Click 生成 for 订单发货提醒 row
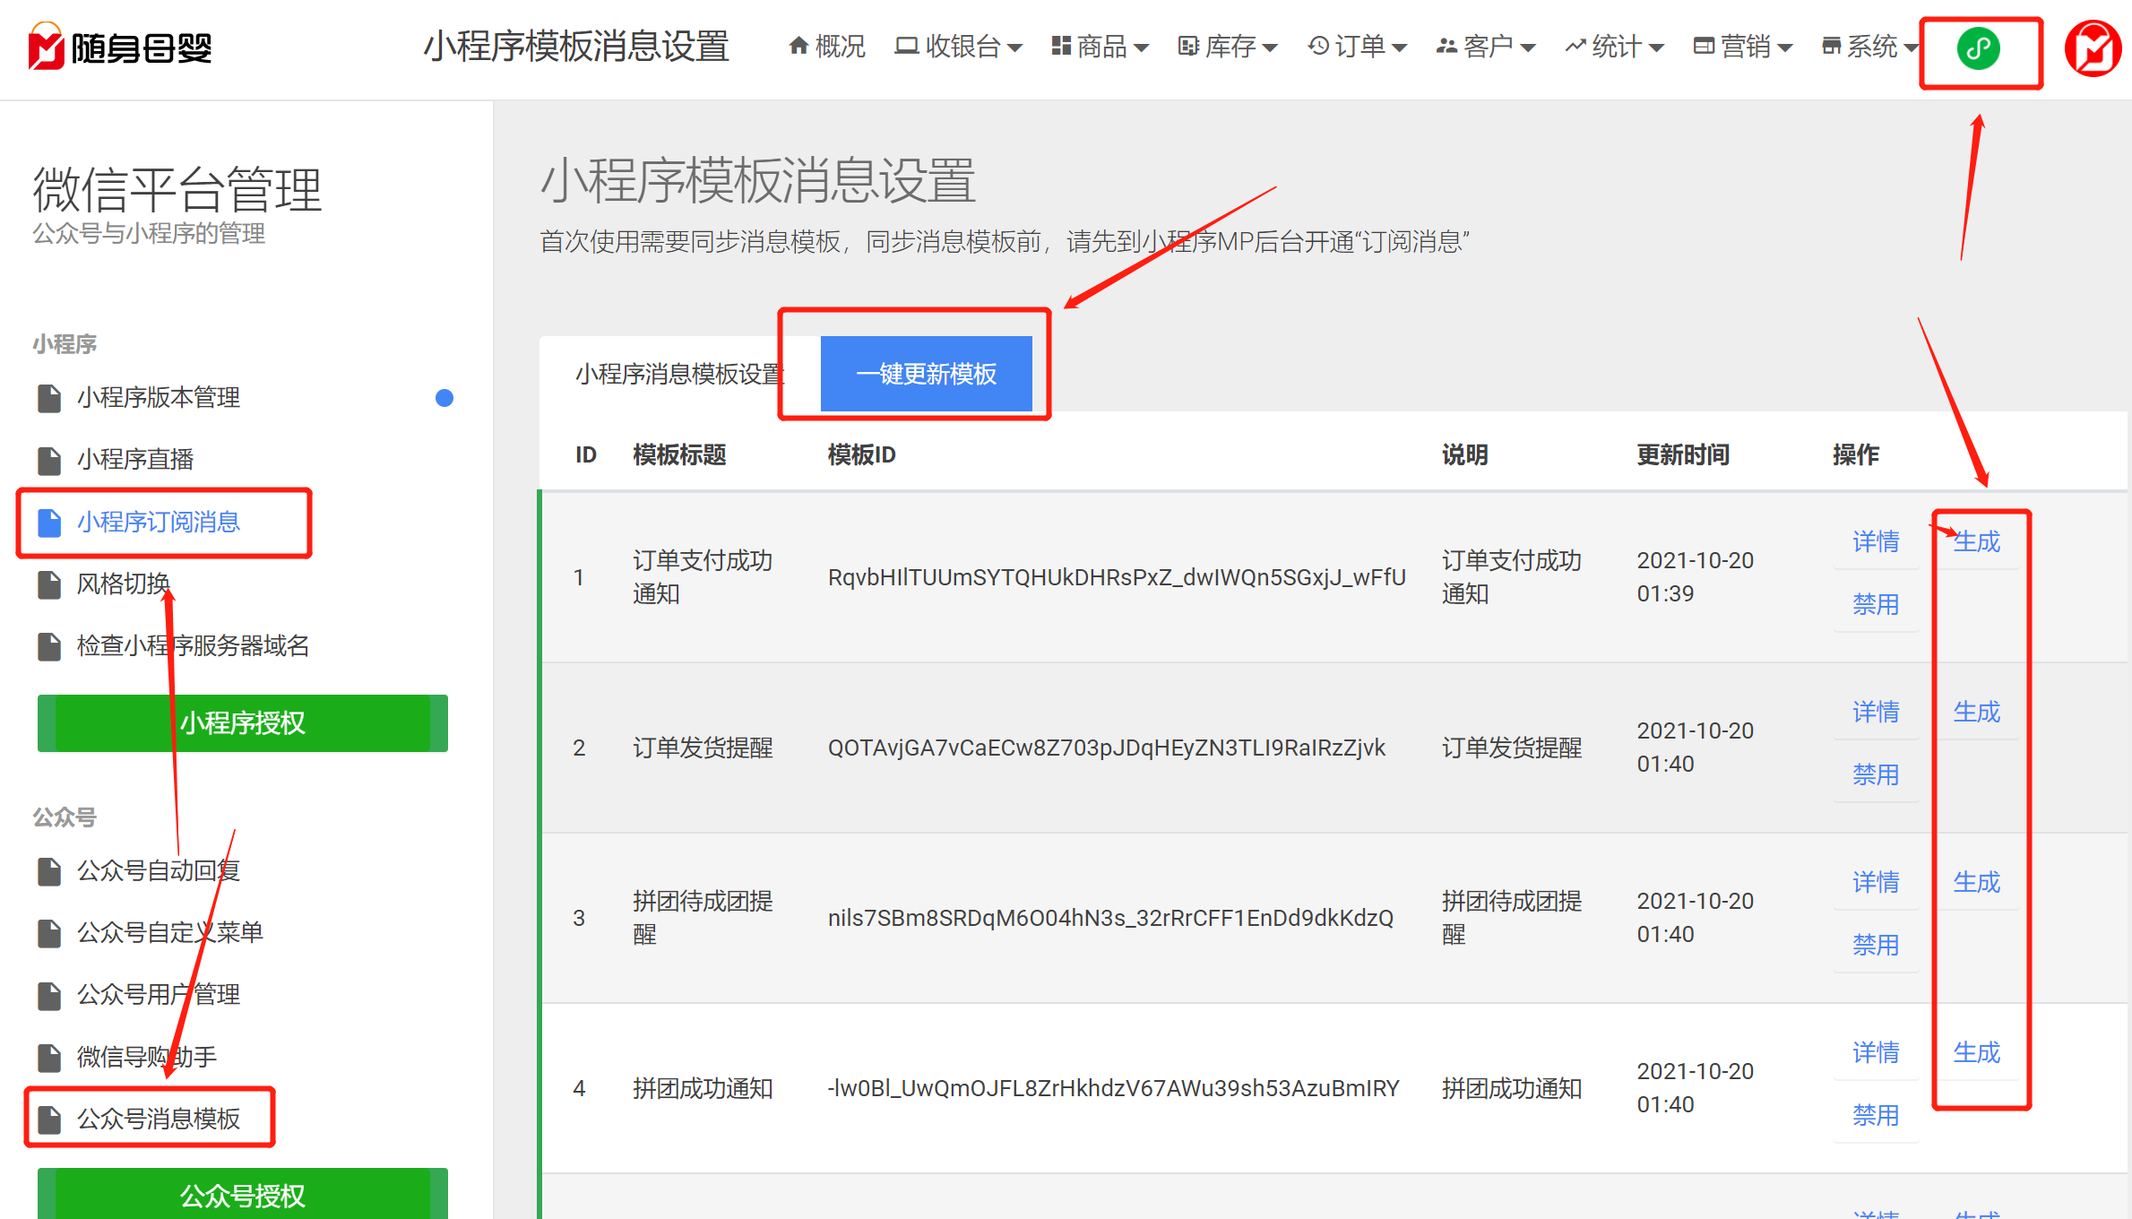 (1977, 712)
